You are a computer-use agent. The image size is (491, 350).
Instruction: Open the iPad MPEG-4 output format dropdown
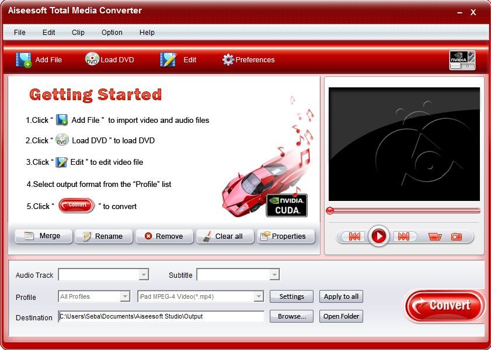tap(260, 296)
